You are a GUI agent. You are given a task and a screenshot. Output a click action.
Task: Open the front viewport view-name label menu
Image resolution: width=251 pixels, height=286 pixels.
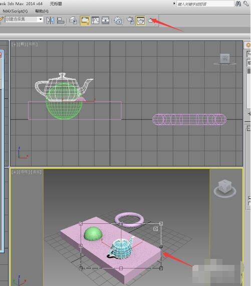23,44
